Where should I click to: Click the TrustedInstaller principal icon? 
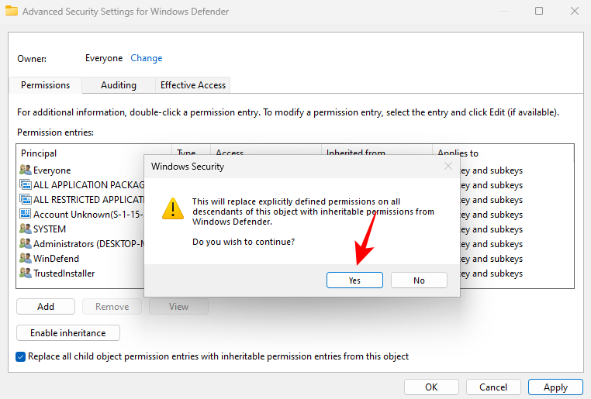[25, 273]
